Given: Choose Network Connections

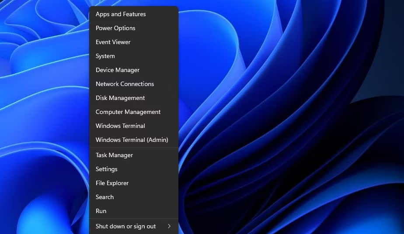Looking at the screenshot, I should [134, 84].
